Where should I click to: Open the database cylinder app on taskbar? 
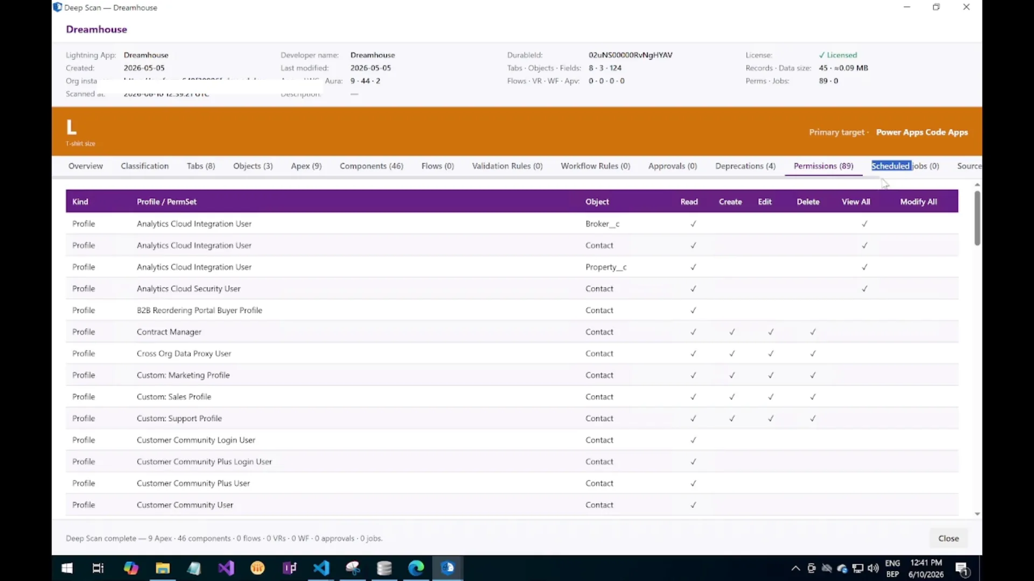pyautogui.click(x=385, y=568)
